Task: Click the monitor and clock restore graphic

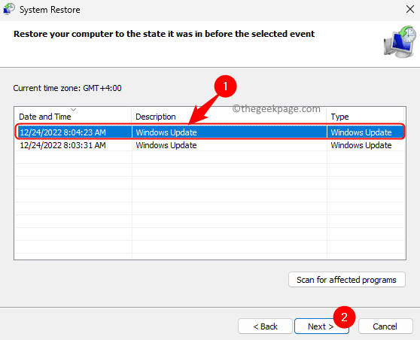Action: coord(400,42)
